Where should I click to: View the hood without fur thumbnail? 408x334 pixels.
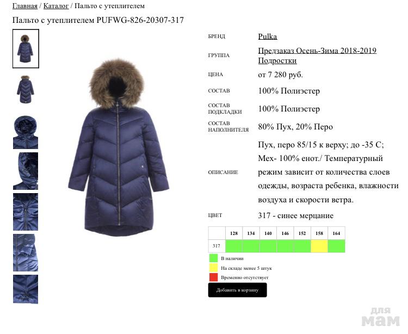(x=26, y=132)
